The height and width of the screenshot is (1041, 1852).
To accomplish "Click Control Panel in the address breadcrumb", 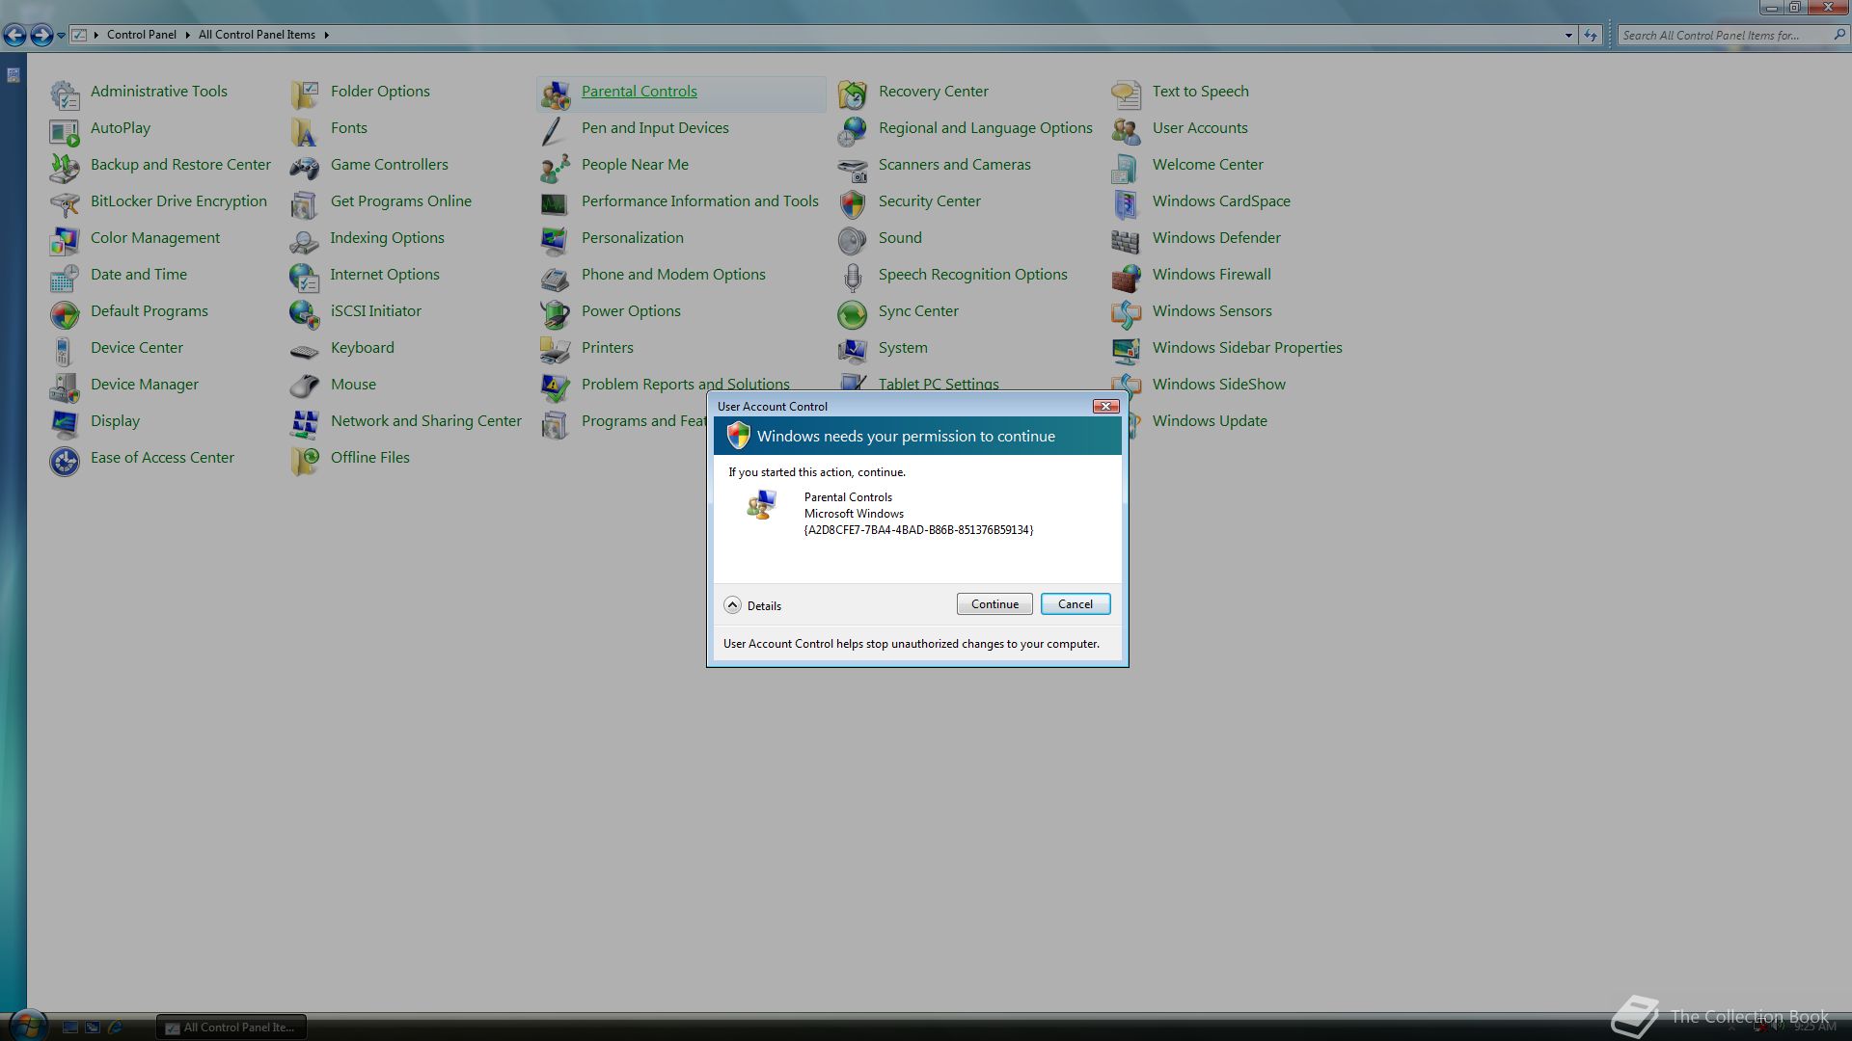I will (141, 35).
